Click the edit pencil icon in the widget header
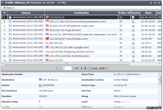Viewport: 163px width, 110px height. 151,3
